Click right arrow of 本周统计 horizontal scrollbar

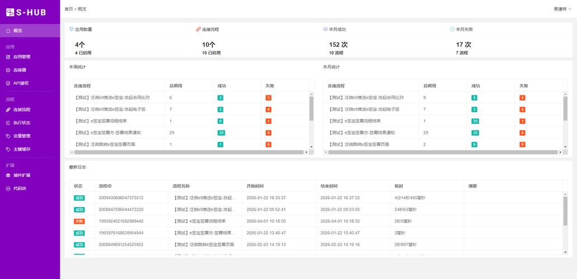click(x=306, y=152)
